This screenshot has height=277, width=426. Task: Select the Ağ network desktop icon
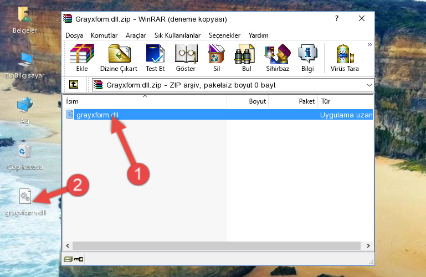coord(25,111)
